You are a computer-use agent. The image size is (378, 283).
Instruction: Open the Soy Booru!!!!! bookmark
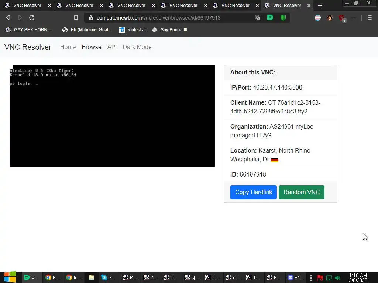pyautogui.click(x=170, y=29)
